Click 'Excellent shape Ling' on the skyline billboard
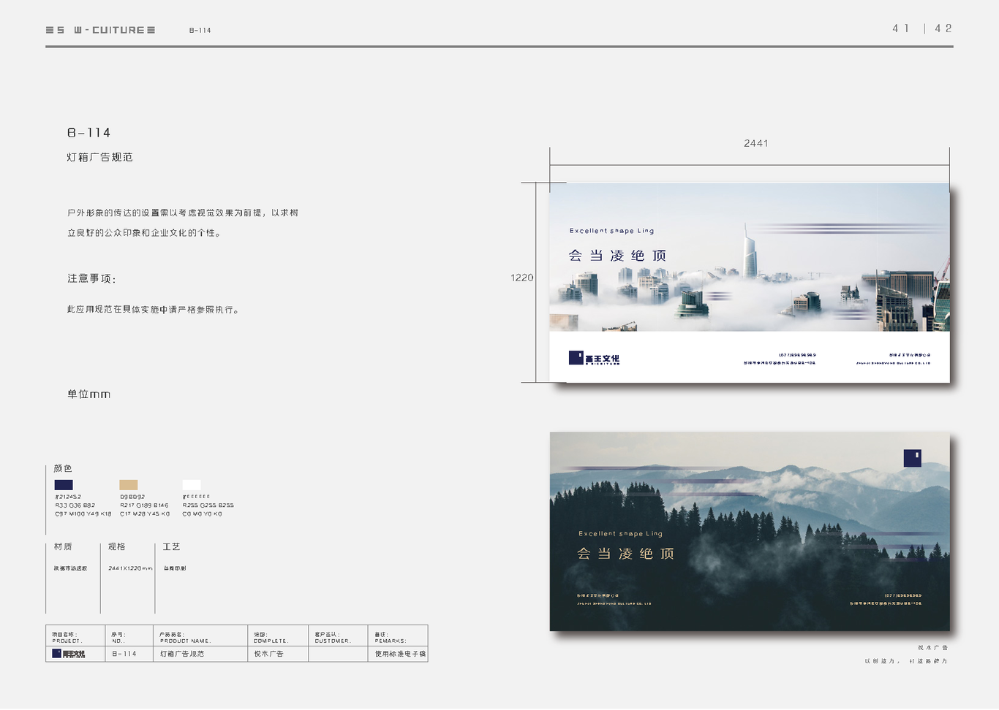The image size is (999, 710). click(612, 231)
